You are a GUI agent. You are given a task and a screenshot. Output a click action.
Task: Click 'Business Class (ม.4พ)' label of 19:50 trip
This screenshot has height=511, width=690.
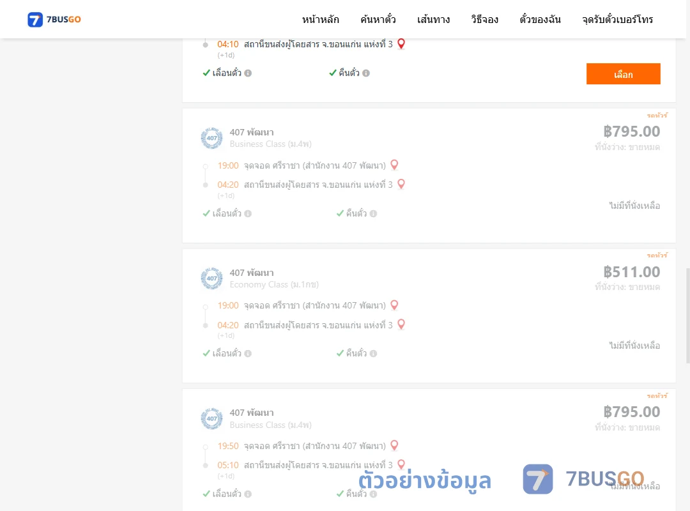(271, 425)
